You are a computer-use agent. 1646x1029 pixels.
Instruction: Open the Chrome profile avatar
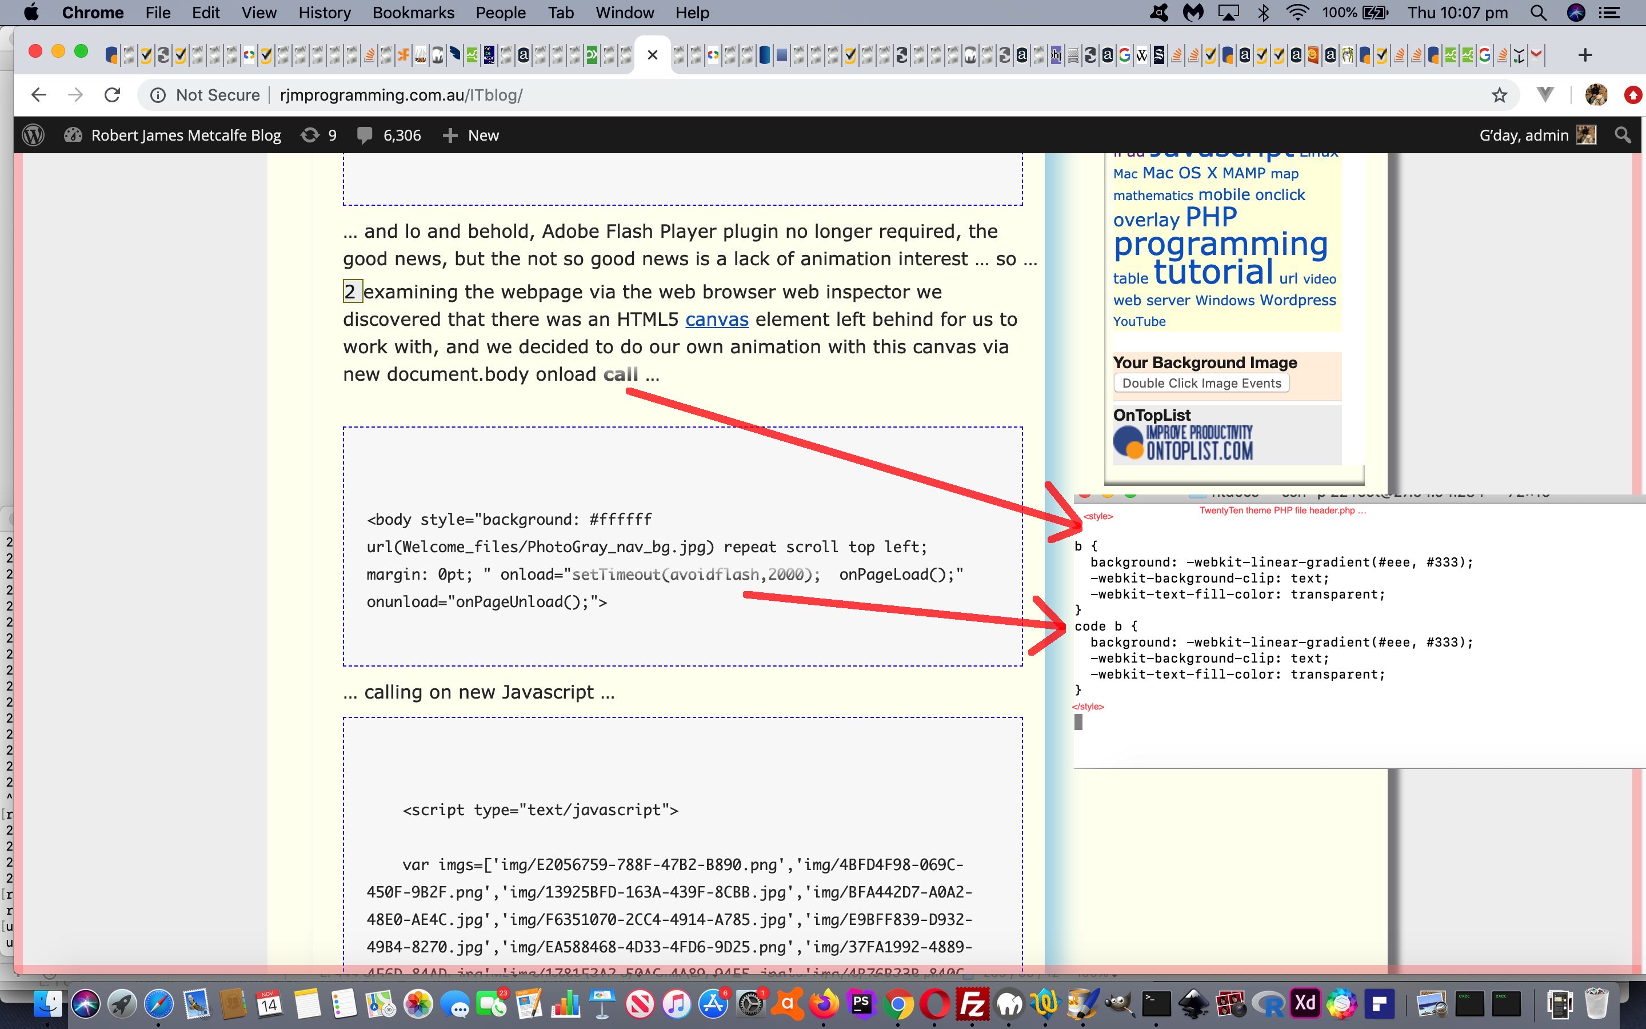pos(1596,95)
